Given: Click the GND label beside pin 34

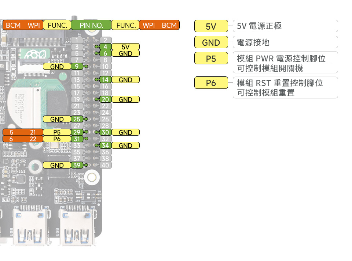Looking at the screenshot, I should (x=125, y=145).
